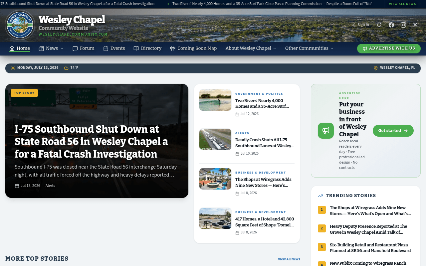Open the Shops at Wiregrass plaza thumbnail

[x=215, y=179]
